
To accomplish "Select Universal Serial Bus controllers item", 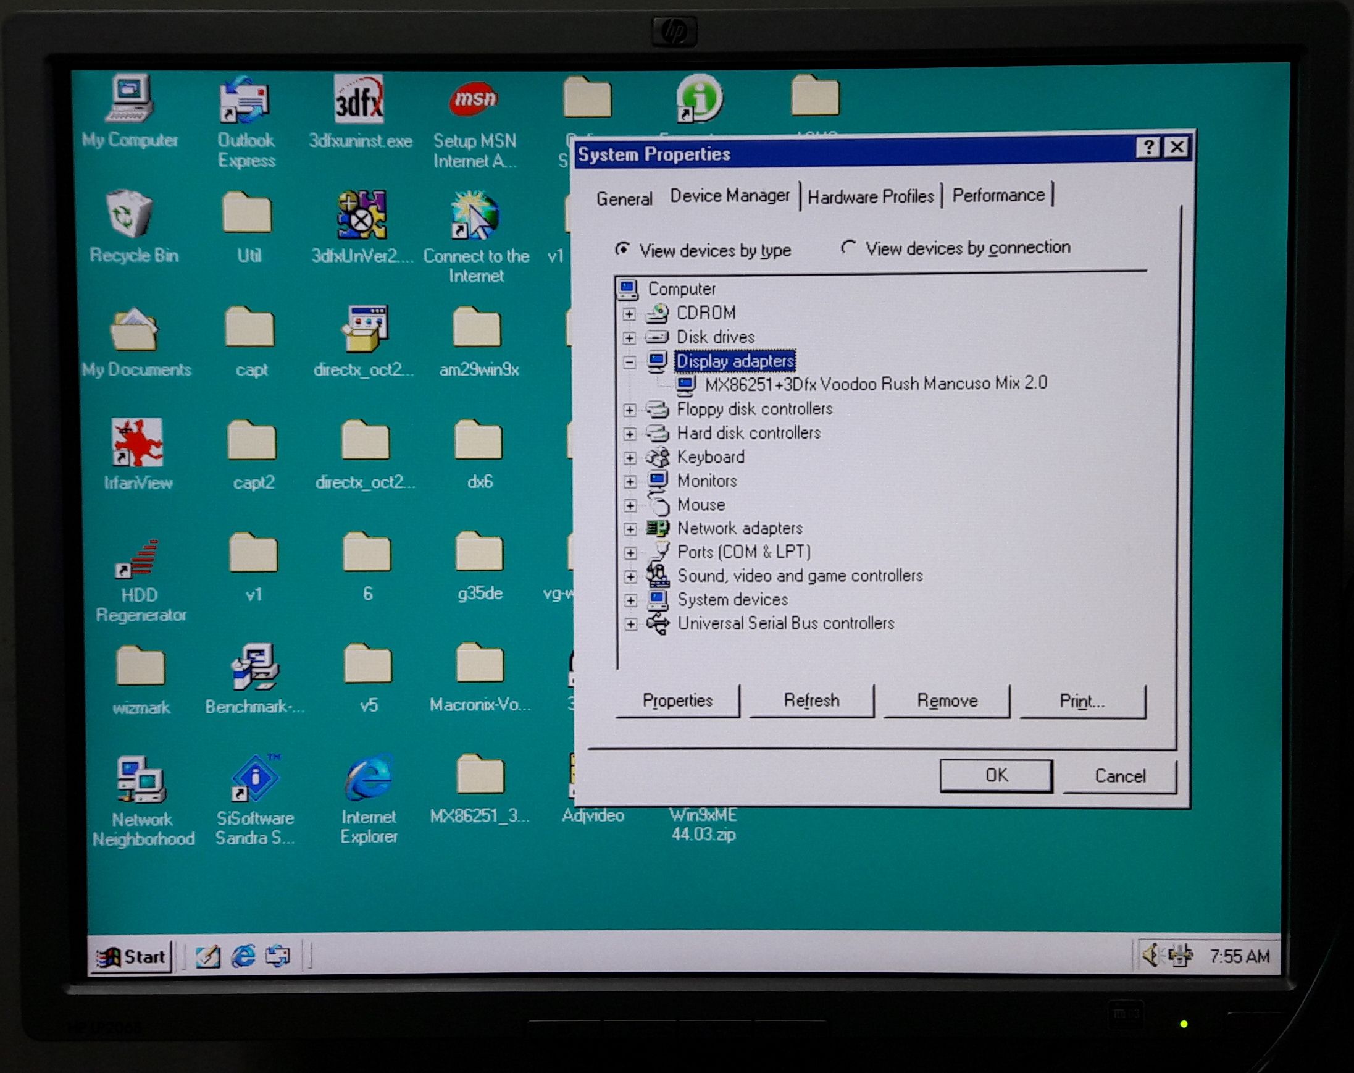I will [785, 623].
